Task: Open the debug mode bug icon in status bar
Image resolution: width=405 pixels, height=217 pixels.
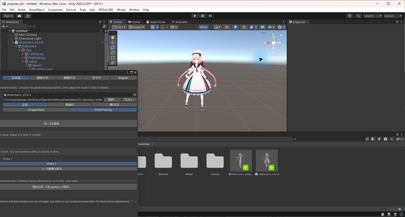Action: point(382,214)
